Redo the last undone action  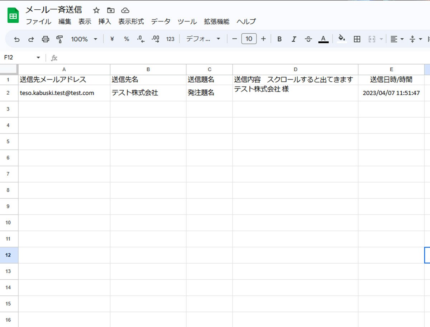point(31,39)
